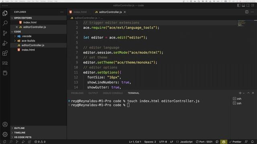
Task: Toggle bottom panel layout button
Action: point(243,5)
